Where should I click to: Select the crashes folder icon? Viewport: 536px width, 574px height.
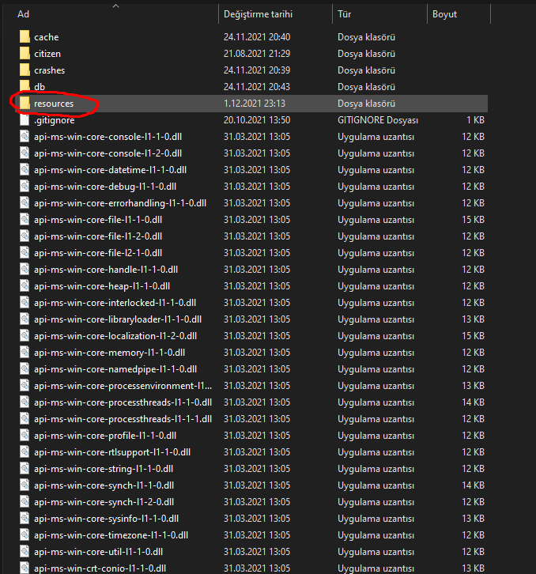(x=25, y=70)
